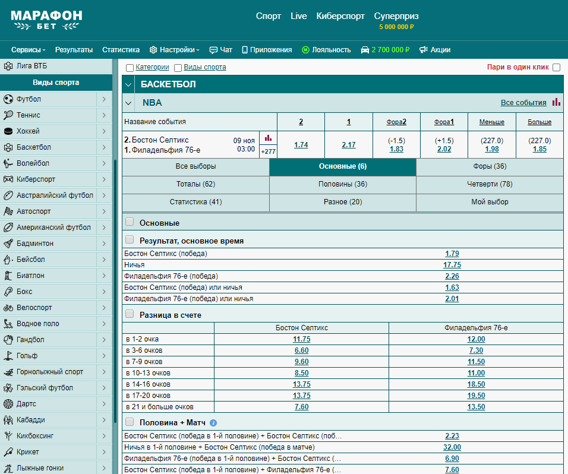Switch to the Статистика (41) tab
The height and width of the screenshot is (474, 568).
pyautogui.click(x=195, y=202)
